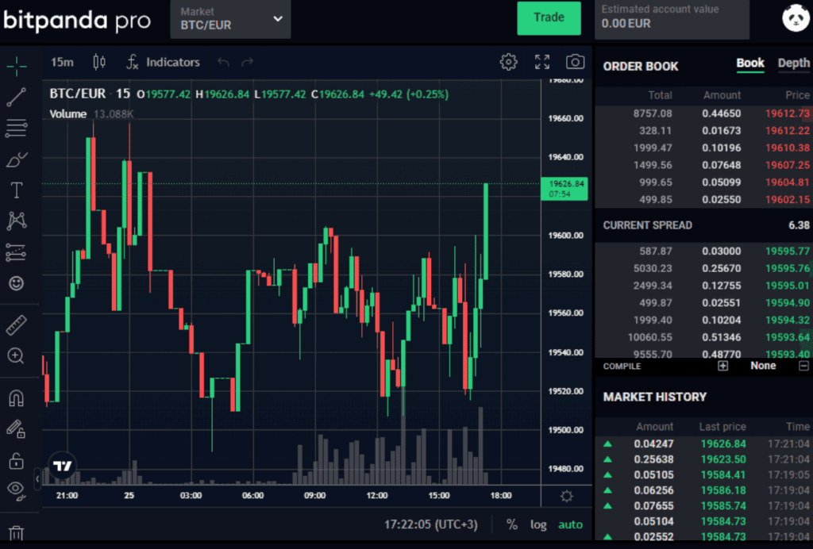813x549 pixels.
Task: Select the Book tab in order book
Action: [x=750, y=63]
